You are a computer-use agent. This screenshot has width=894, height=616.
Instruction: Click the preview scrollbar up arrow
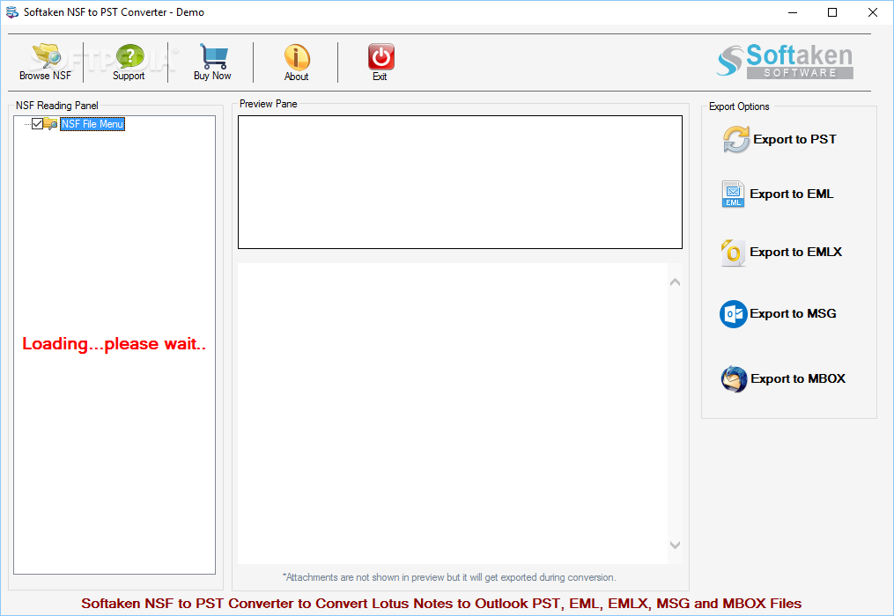[675, 282]
